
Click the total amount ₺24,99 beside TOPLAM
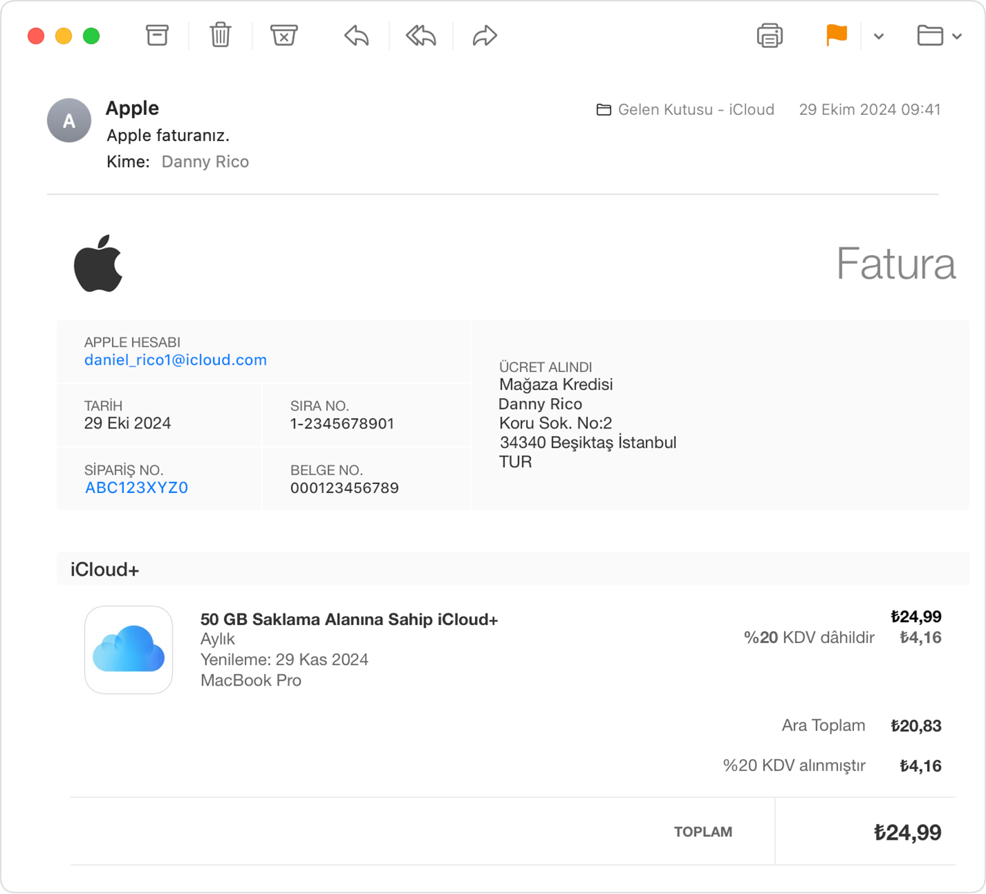pos(907,832)
